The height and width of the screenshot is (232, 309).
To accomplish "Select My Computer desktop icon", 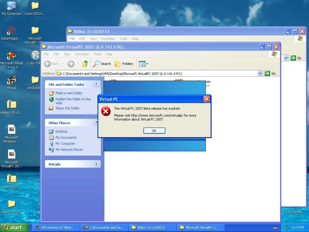I will (11, 8).
